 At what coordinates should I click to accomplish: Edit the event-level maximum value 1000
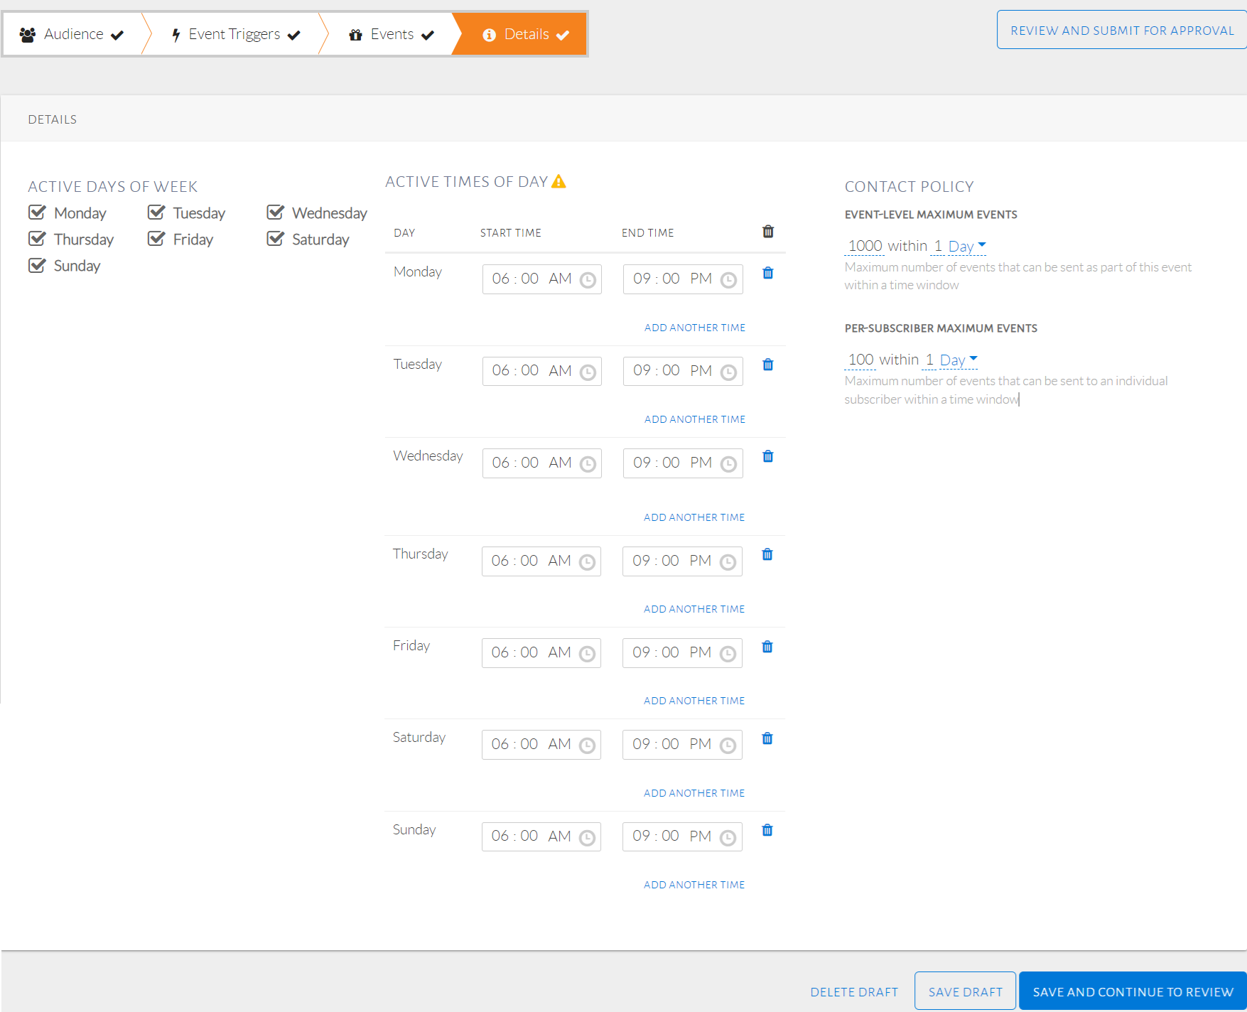[x=865, y=246]
